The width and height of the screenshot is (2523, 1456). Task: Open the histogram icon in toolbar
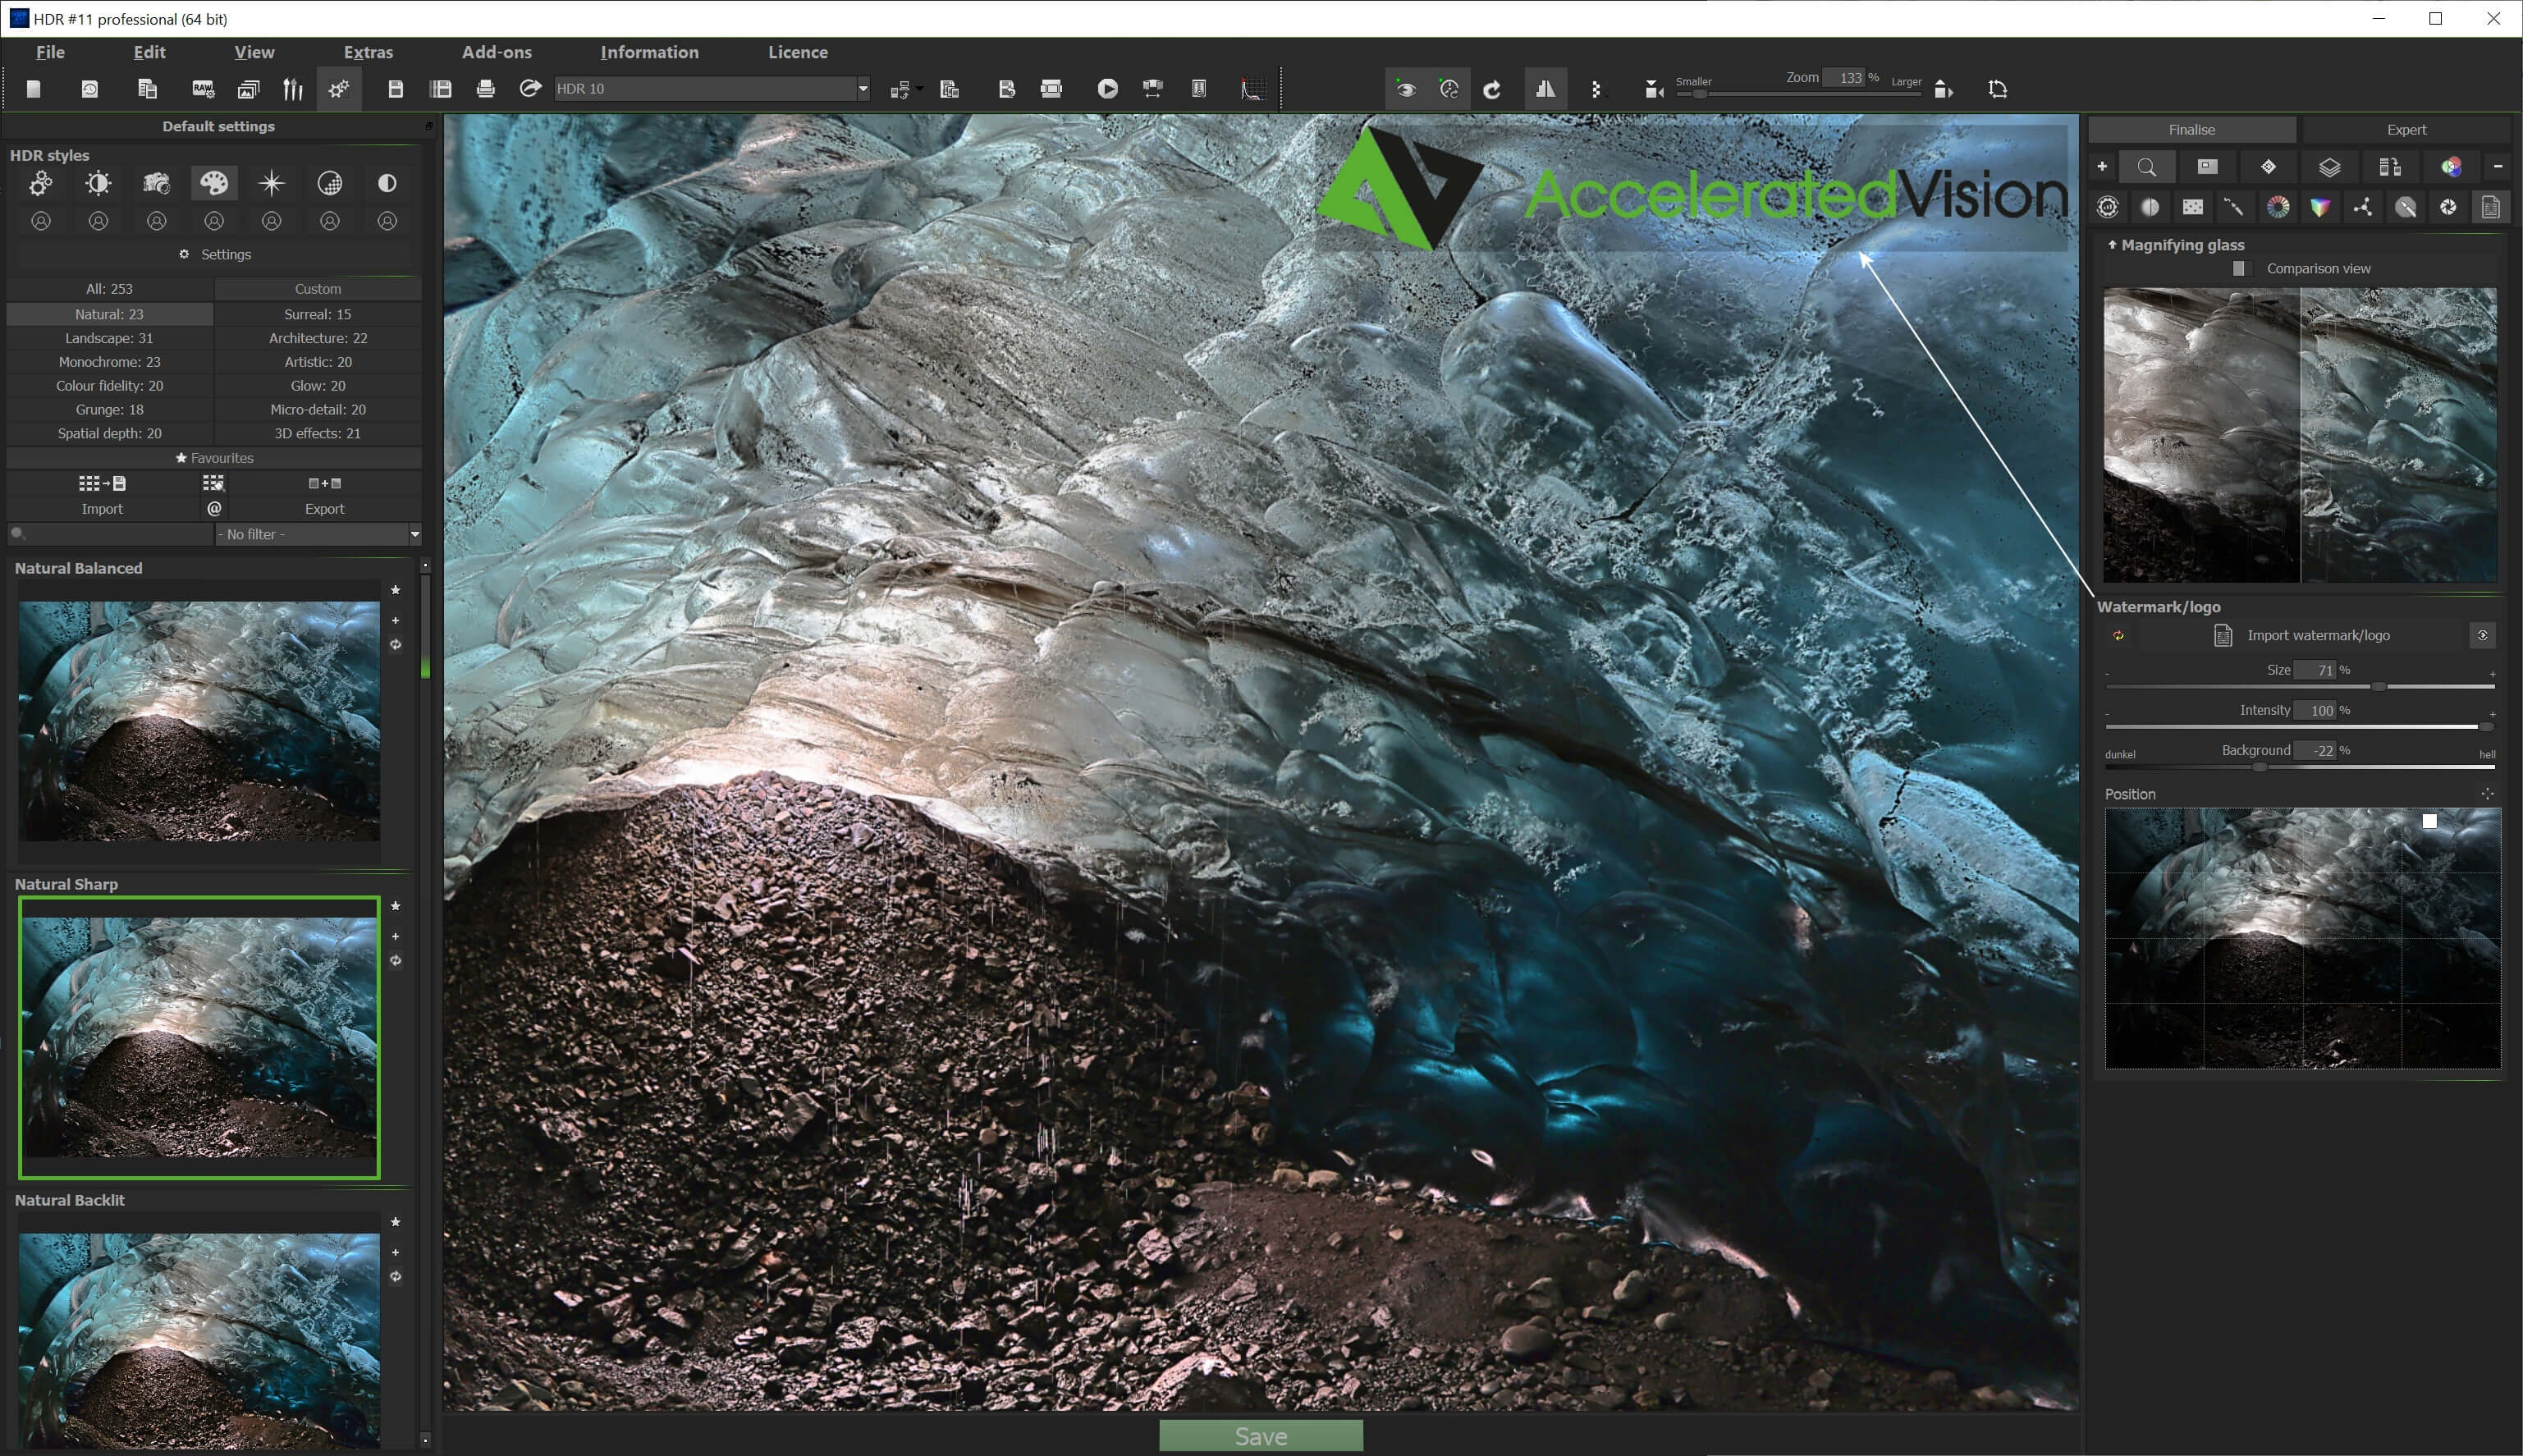click(x=1252, y=89)
